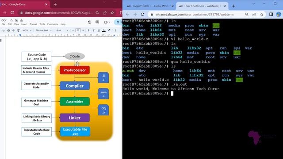Viewport: 283px width, 159px height.
Task: Toggle underline formatting
Action: click(99, 30)
